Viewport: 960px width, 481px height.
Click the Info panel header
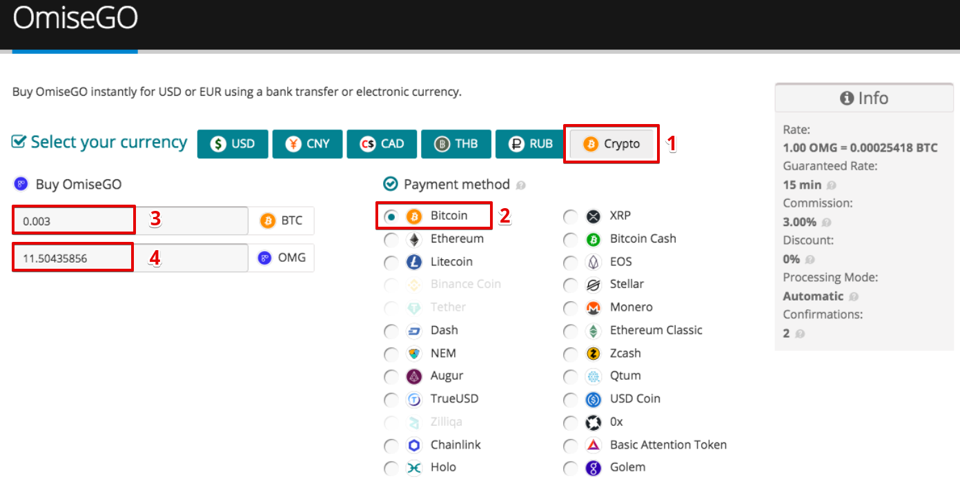click(x=864, y=98)
